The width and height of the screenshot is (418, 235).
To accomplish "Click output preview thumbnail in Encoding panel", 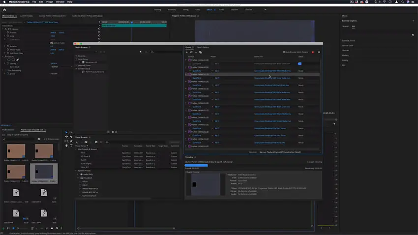I will 206,184.
